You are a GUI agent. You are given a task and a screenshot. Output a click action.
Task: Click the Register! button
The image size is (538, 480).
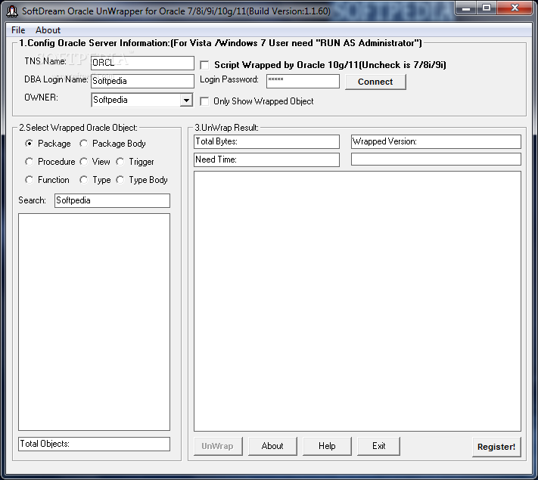496,447
